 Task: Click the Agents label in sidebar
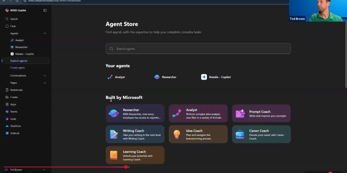coord(14,33)
